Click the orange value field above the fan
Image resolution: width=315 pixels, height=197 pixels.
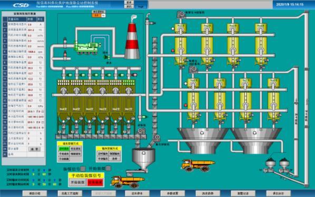(x=97, y=15)
